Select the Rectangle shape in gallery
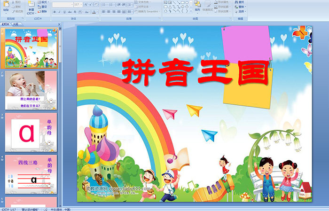 point(183,2)
